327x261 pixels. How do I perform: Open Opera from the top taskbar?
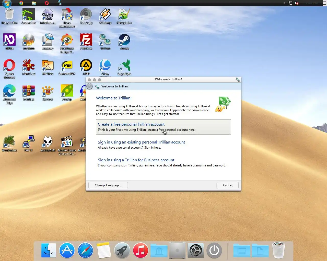coord(46,3)
